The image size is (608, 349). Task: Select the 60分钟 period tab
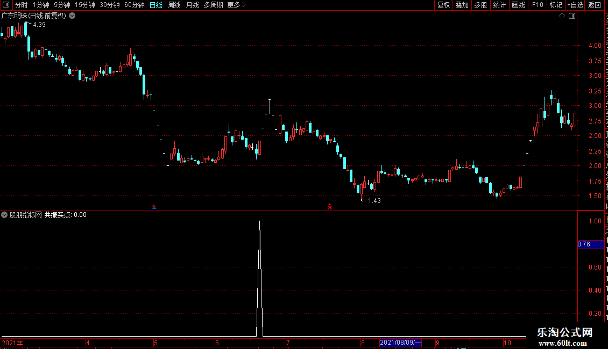134,5
